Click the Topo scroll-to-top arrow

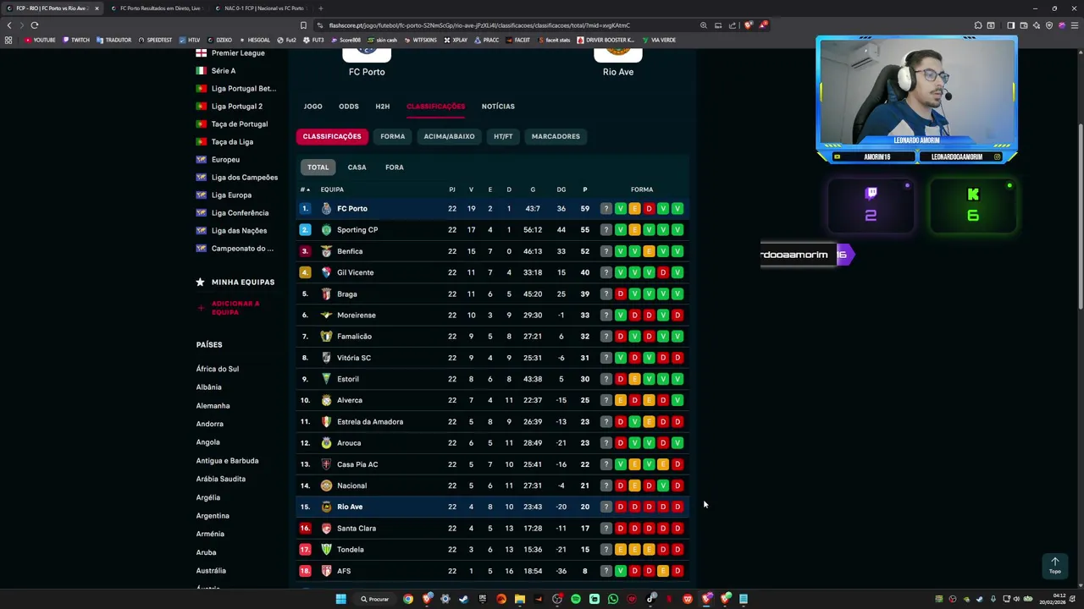tap(1055, 565)
